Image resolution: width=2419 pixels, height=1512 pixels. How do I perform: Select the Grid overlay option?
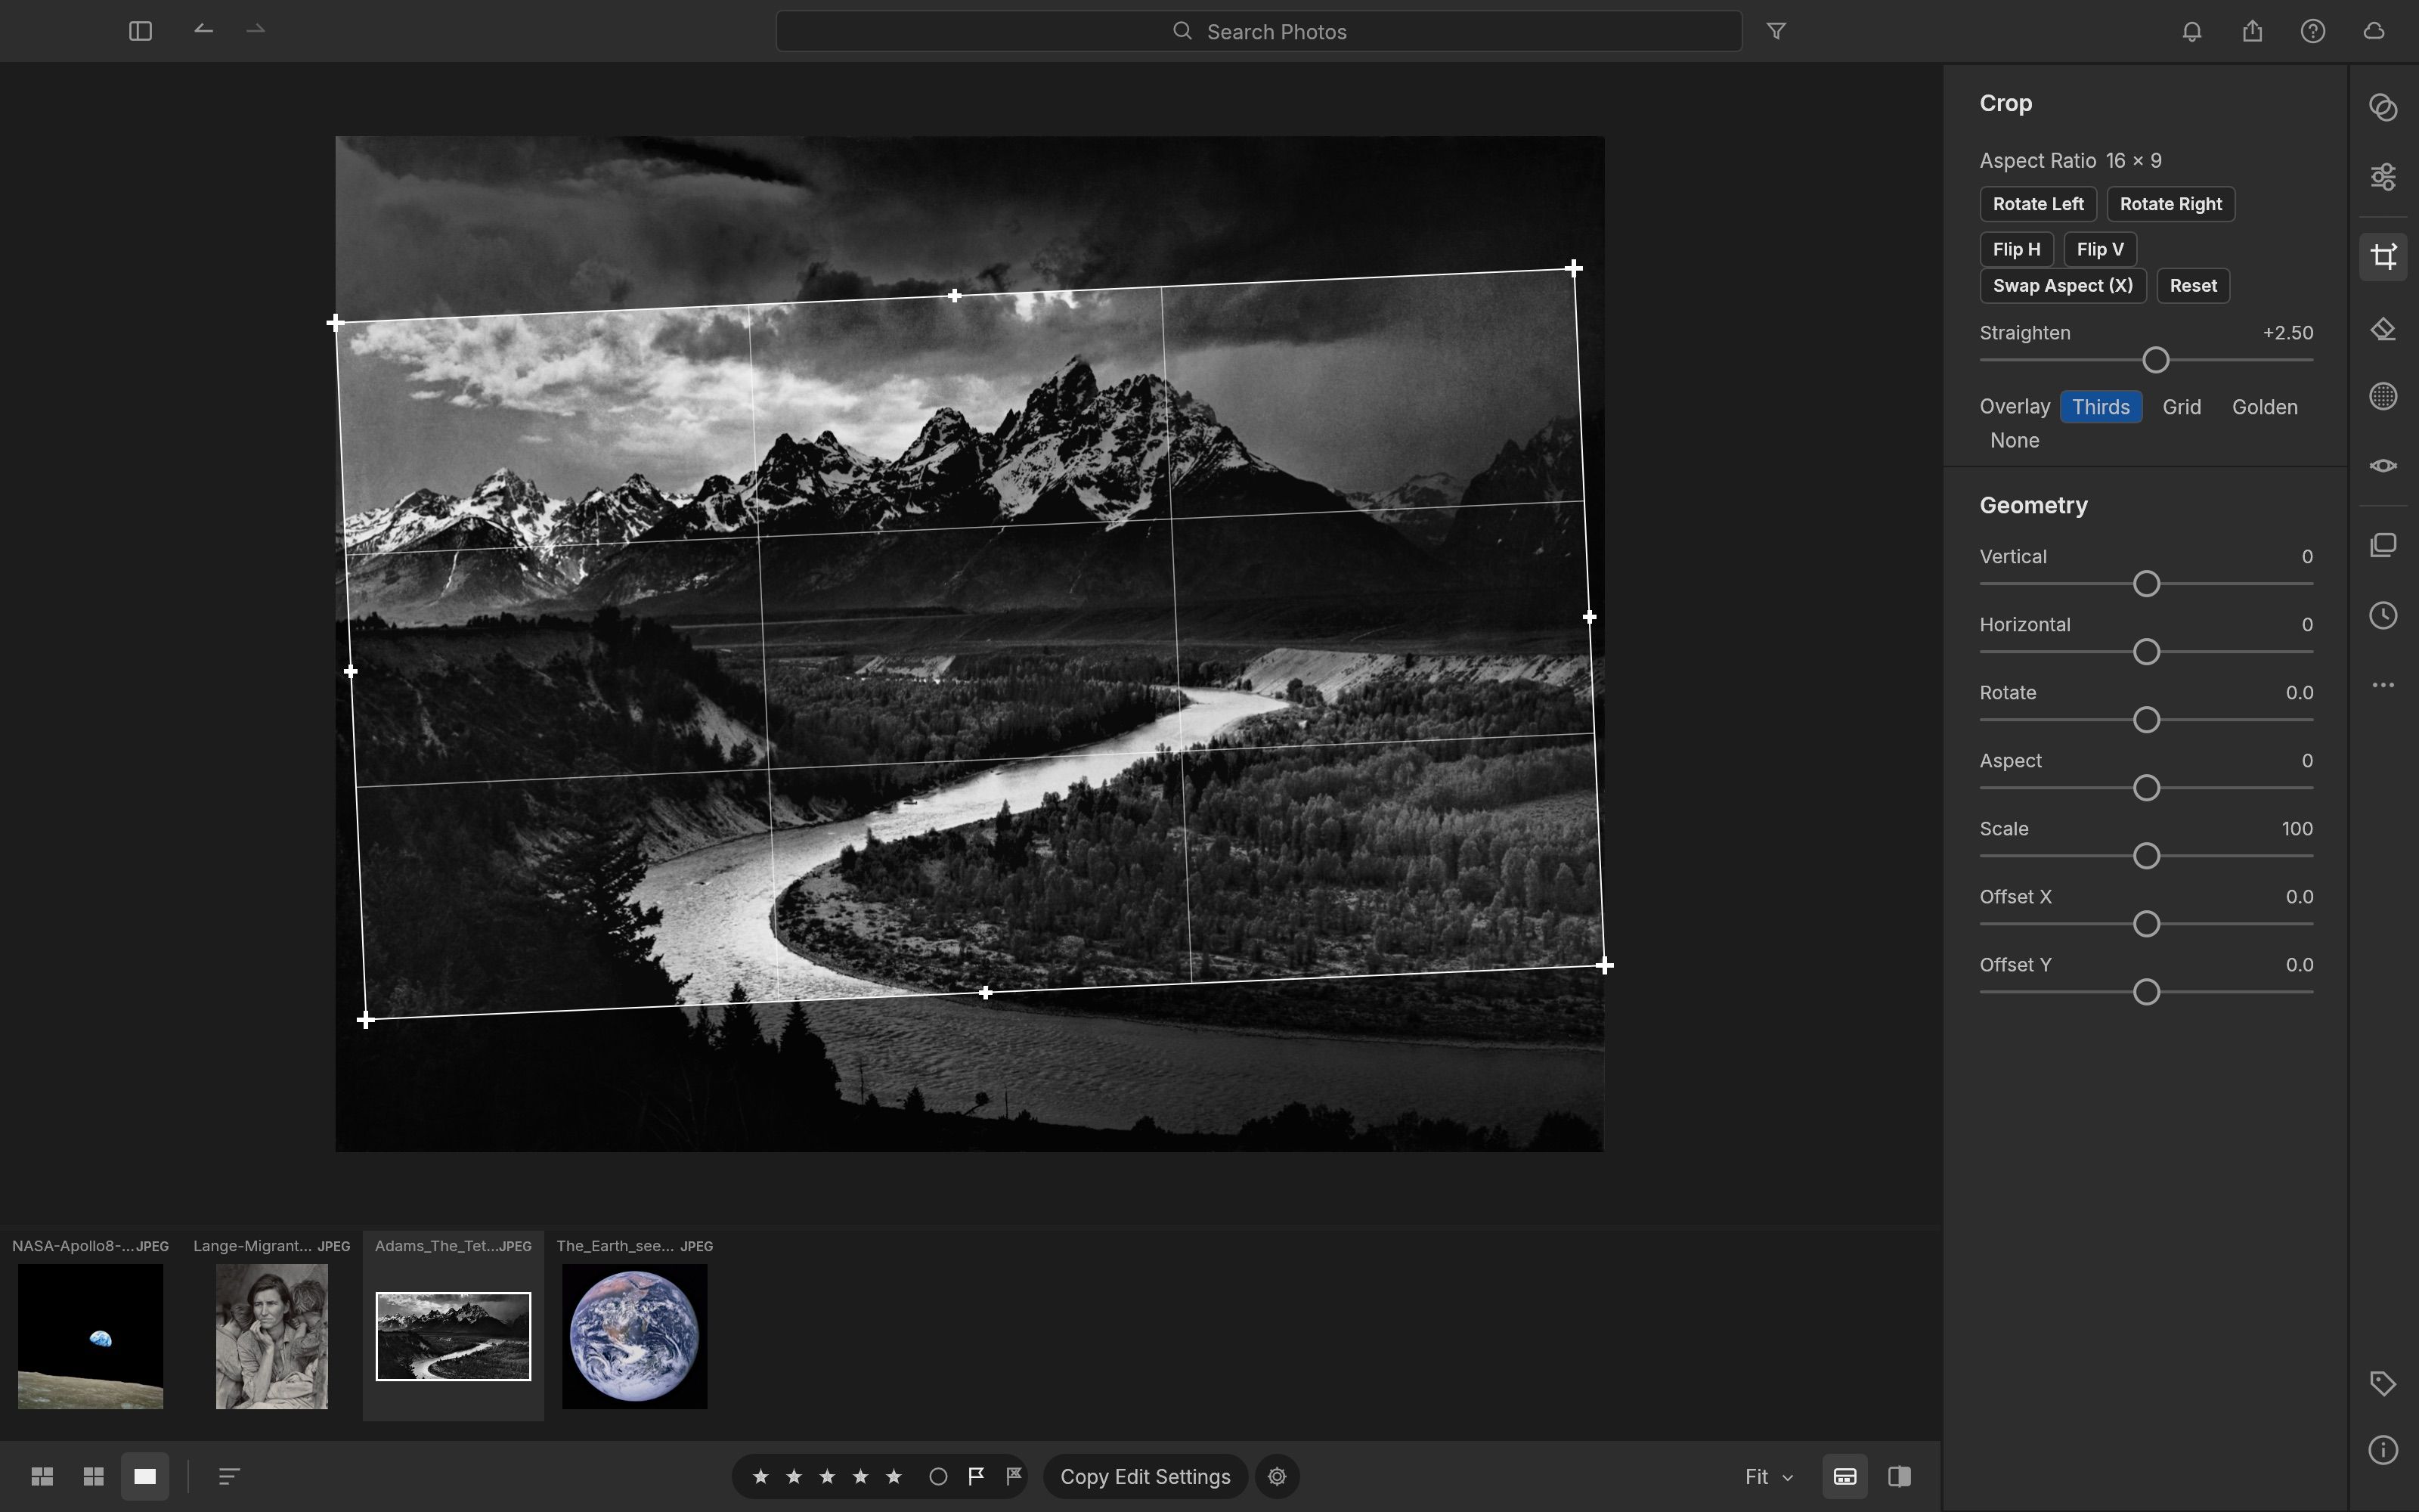2181,407
